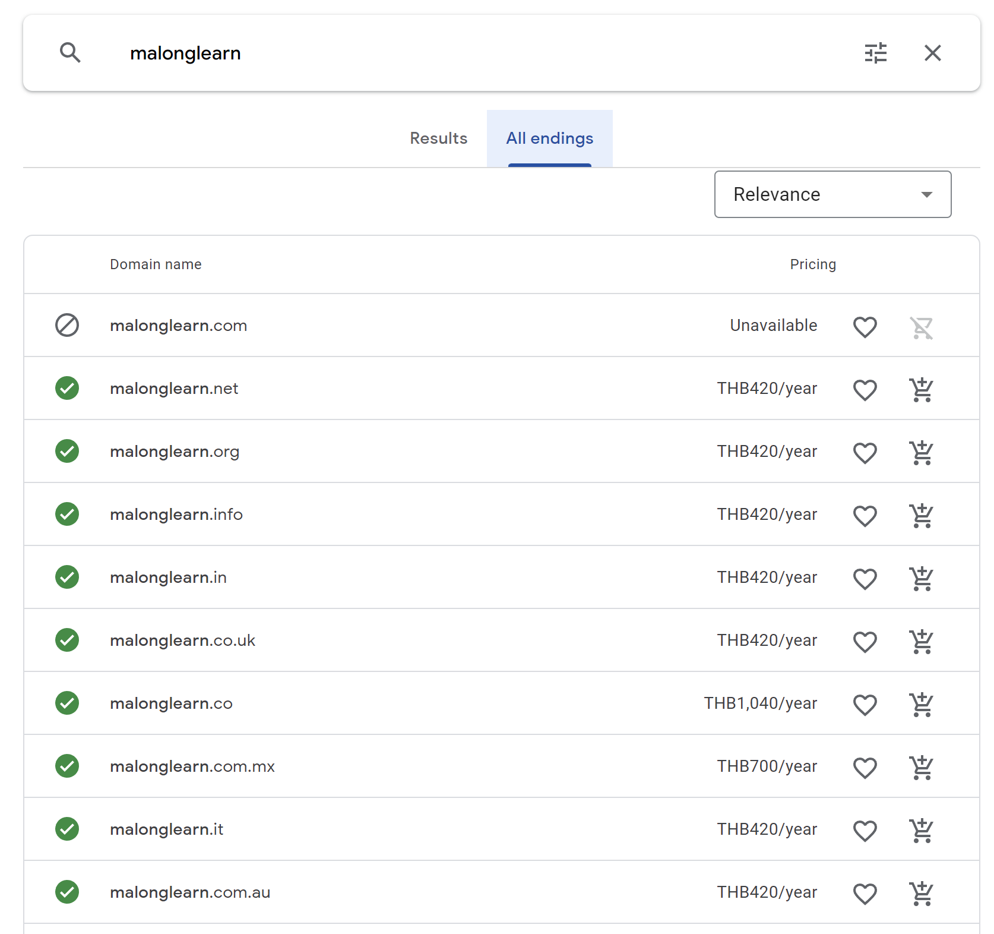Add malonglearn.info to cart
The image size is (994, 934).
pos(922,516)
